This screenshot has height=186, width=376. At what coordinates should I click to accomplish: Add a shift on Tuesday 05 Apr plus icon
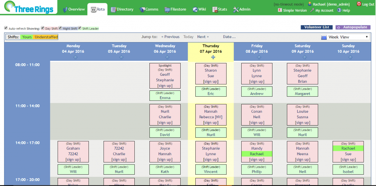click(121, 57)
